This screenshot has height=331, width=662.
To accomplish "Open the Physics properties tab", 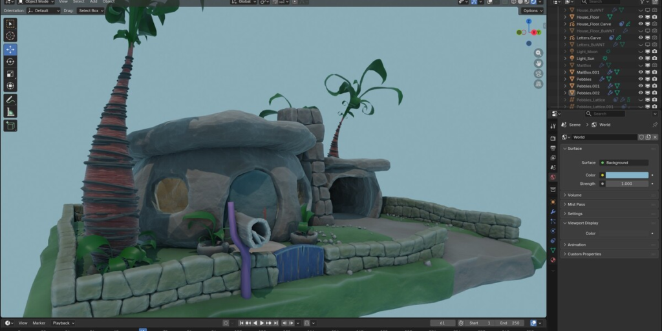I will click(x=553, y=231).
